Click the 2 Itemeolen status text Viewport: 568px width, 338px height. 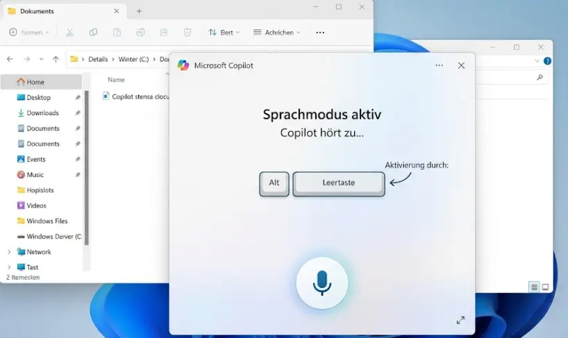[x=23, y=277]
